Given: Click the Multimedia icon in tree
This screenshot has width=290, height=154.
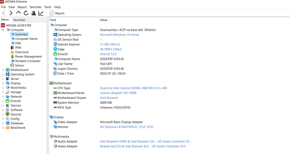Looking at the screenshot, I should (x=8, y=88).
